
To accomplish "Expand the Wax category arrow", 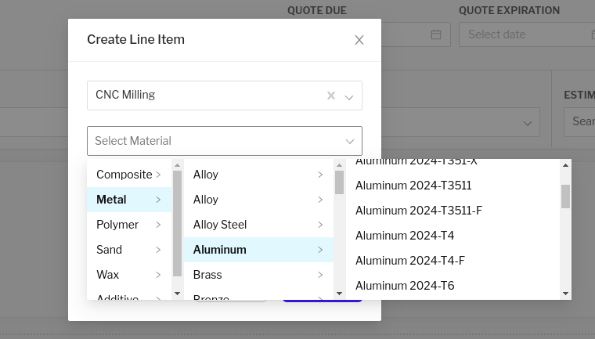I will (x=158, y=275).
